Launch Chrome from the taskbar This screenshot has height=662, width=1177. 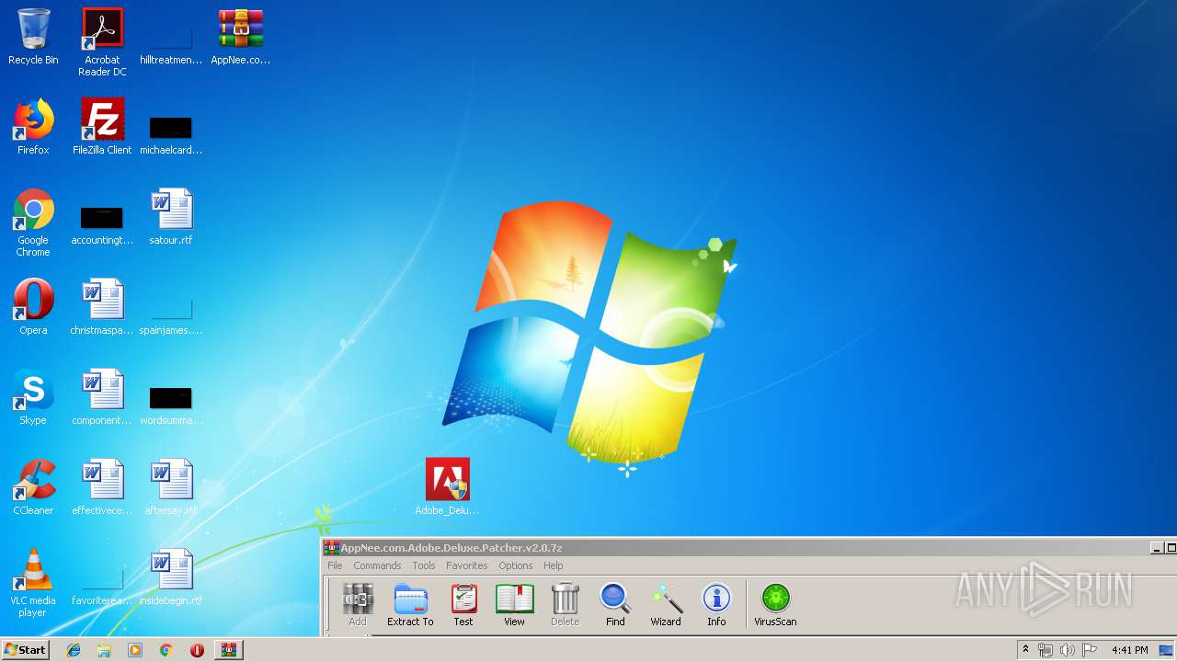(x=166, y=650)
